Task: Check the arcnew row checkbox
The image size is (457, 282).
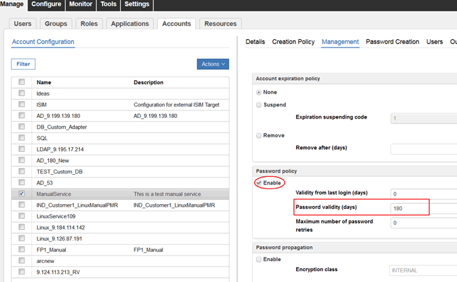Action: click(x=22, y=260)
